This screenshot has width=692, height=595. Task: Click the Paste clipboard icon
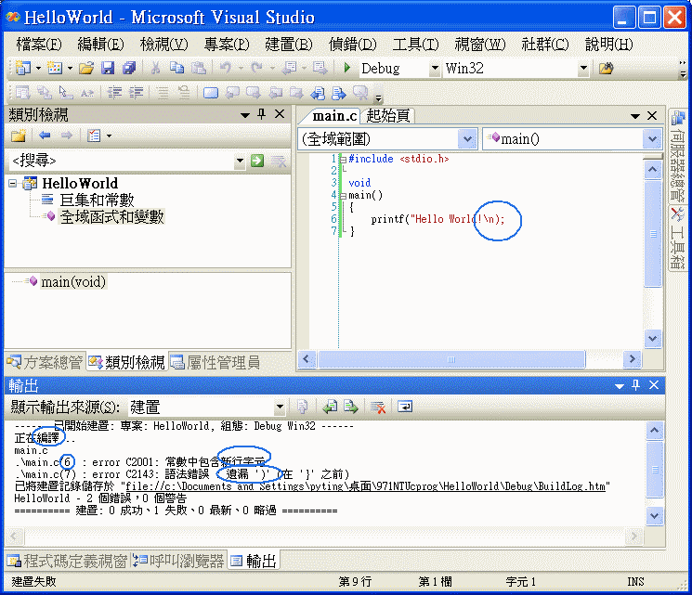pos(199,68)
